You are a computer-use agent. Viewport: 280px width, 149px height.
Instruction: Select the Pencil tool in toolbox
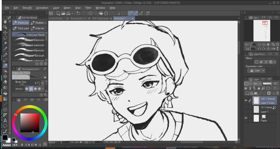pos(5,60)
